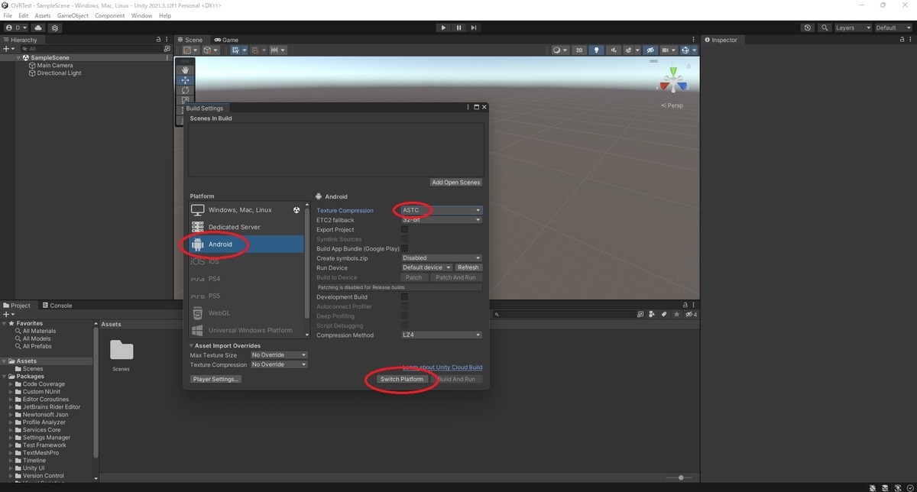Viewport: 917px width, 492px height.
Task: Collapse SampleScene in Hierarchy
Action: click(18, 58)
